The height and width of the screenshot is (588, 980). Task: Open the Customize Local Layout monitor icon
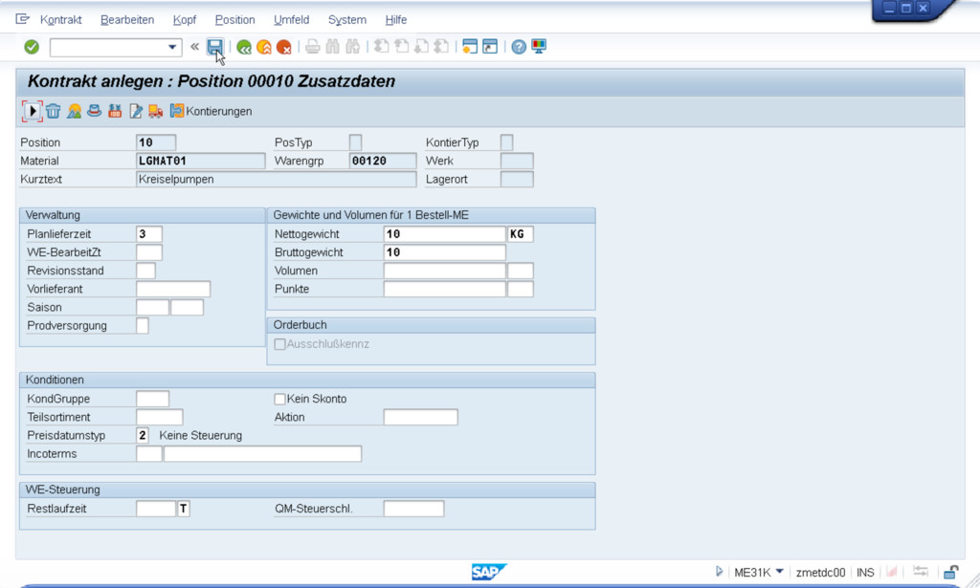point(539,47)
